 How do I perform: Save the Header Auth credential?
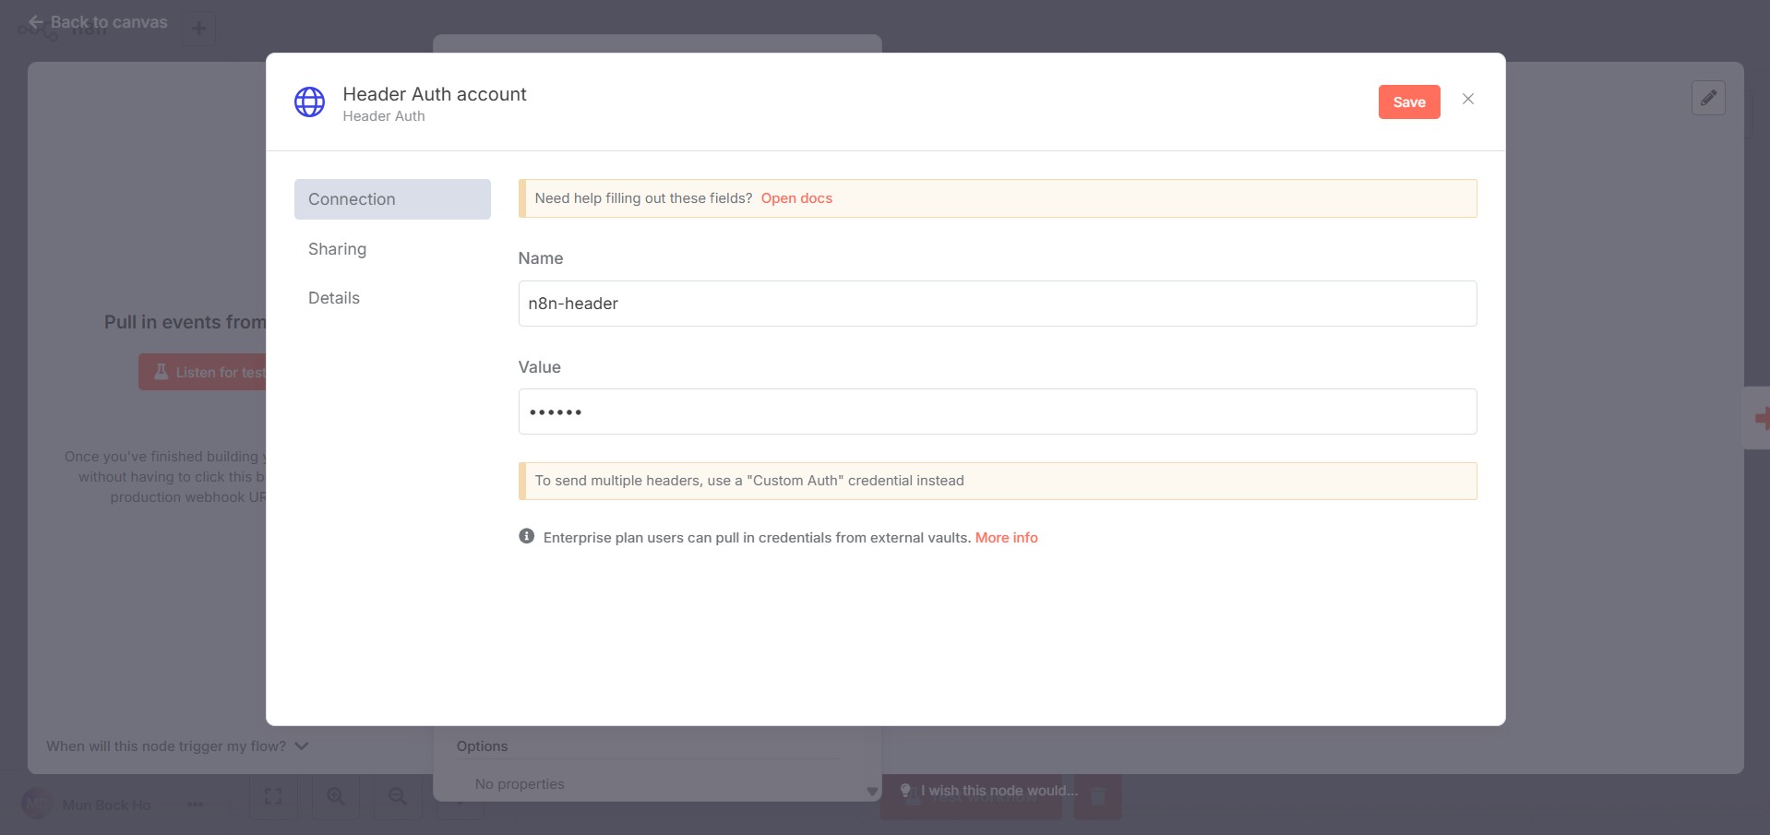[1408, 101]
